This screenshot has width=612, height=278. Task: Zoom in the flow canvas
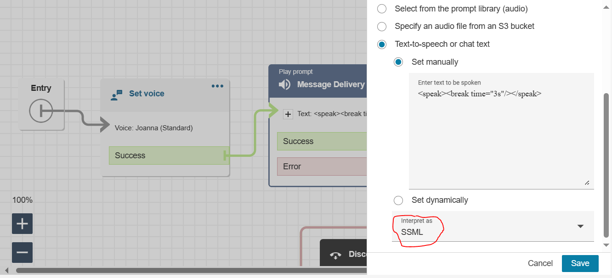point(22,224)
